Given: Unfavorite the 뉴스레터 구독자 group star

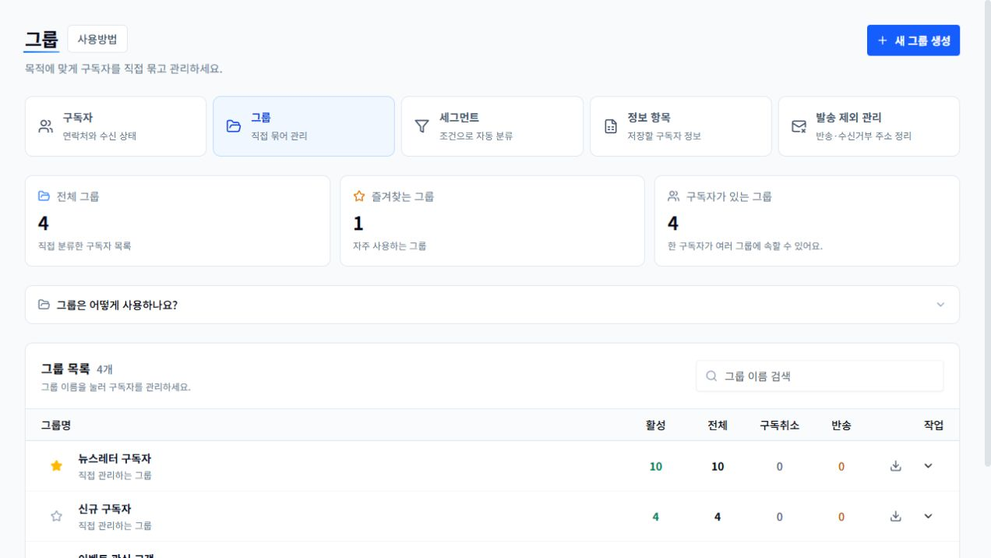Looking at the screenshot, I should point(56,466).
